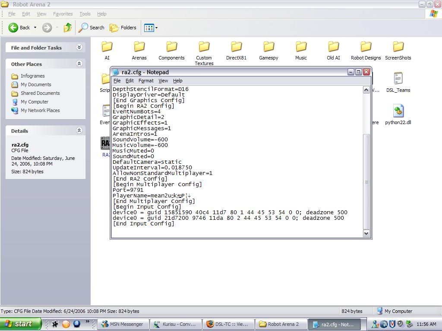
Task: Open the Old AI folder
Action: [333, 51]
